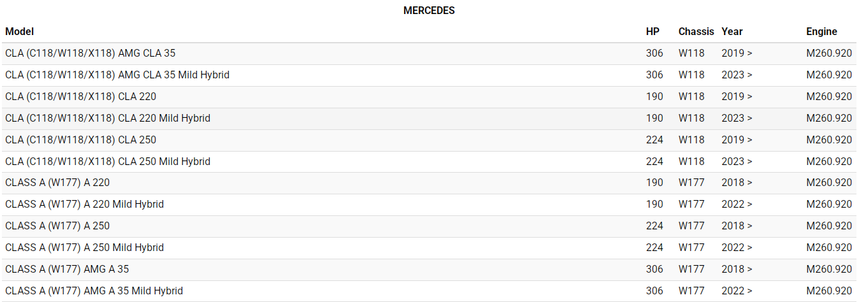Viewport: 859px width, 302px height.
Task: Select the AMG CLA 35 Mild Hybrid row
Action: [x=117, y=75]
